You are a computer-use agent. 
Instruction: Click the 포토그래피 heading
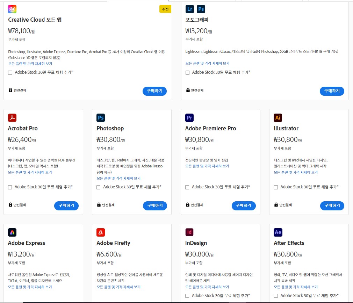197,20
